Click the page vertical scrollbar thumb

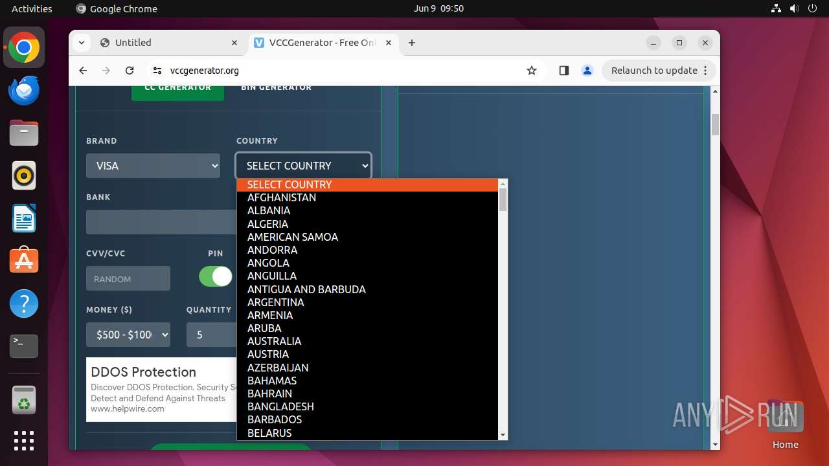pyautogui.click(x=715, y=124)
